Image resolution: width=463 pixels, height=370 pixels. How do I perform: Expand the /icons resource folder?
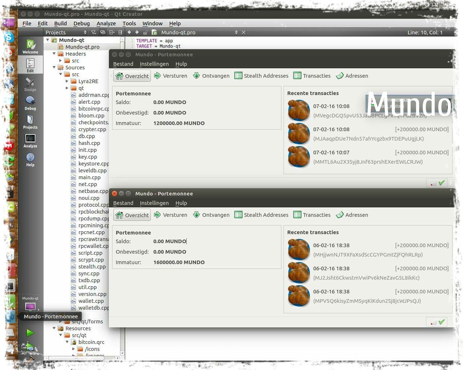[x=73, y=349]
